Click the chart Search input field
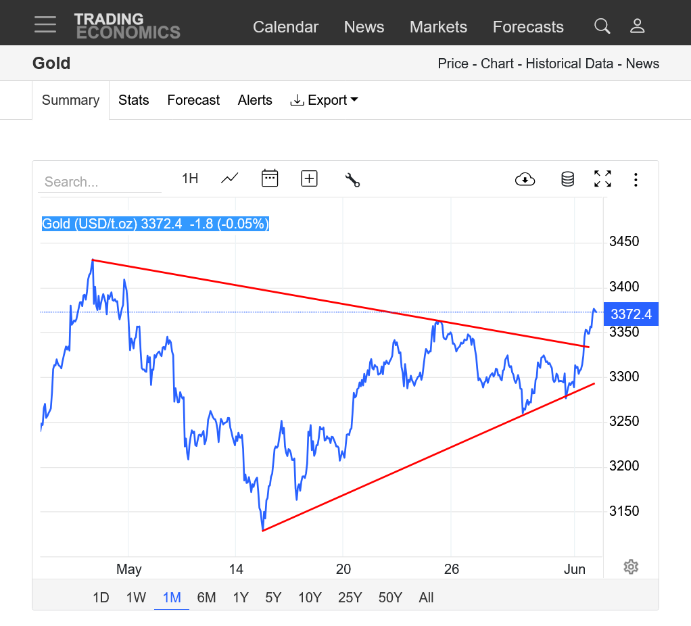This screenshot has width=691, height=626. pos(99,182)
